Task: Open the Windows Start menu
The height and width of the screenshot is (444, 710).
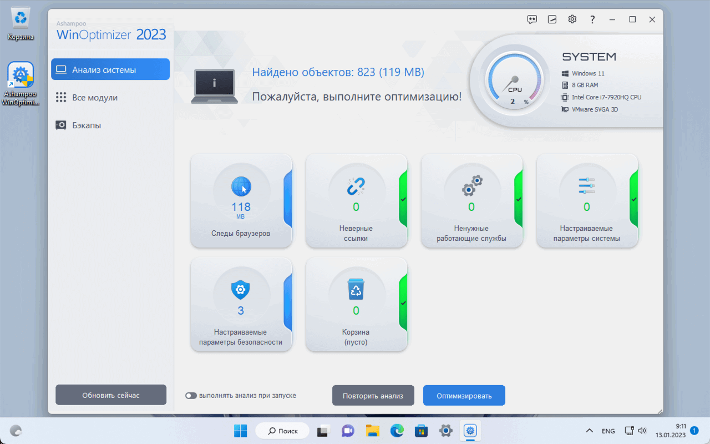Action: 240,431
